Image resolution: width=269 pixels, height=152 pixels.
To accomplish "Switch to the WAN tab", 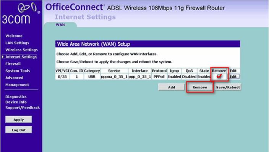I will point(60,25).
